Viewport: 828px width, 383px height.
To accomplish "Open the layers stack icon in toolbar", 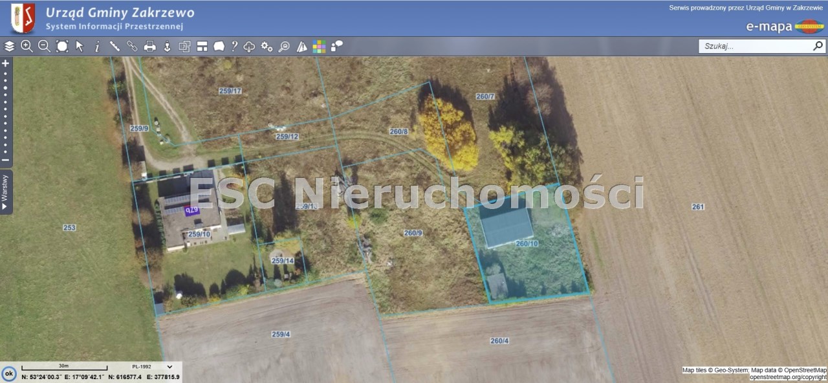I will pos(9,46).
